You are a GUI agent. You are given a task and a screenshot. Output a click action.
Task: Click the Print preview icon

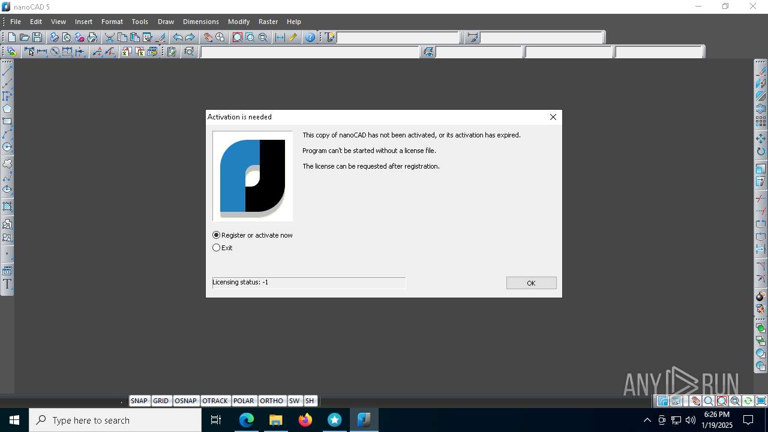(67, 37)
